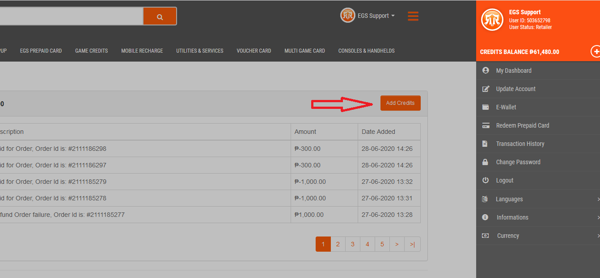Click the Change Password lock icon

pos(485,162)
